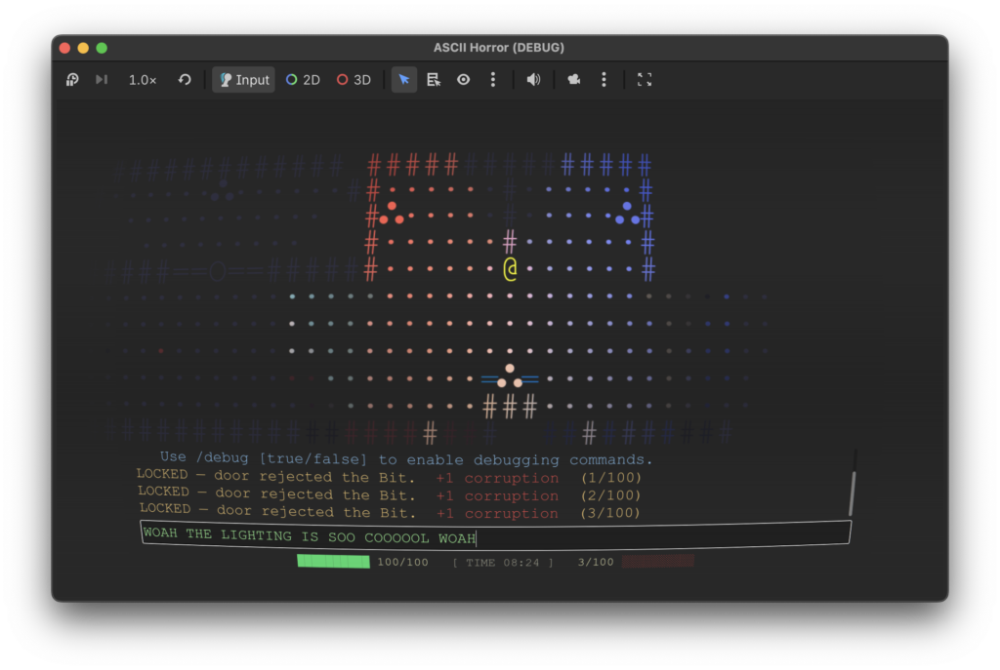Click the green health bar
The height and width of the screenshot is (670, 1000).
coord(333,562)
